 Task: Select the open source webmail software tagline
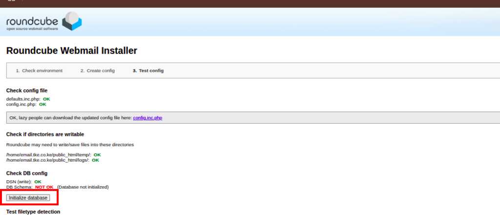coord(32,29)
